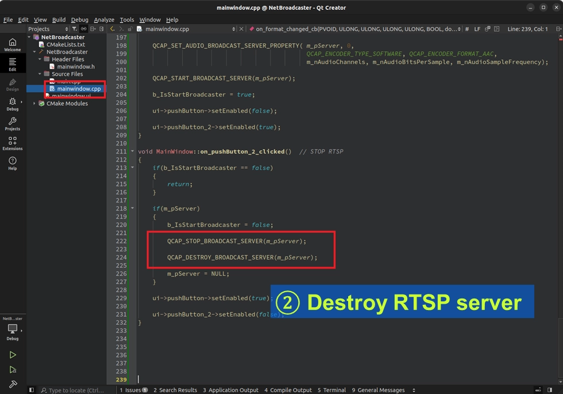The height and width of the screenshot is (394, 563).
Task: Open the Edit menu
Action: 23,20
